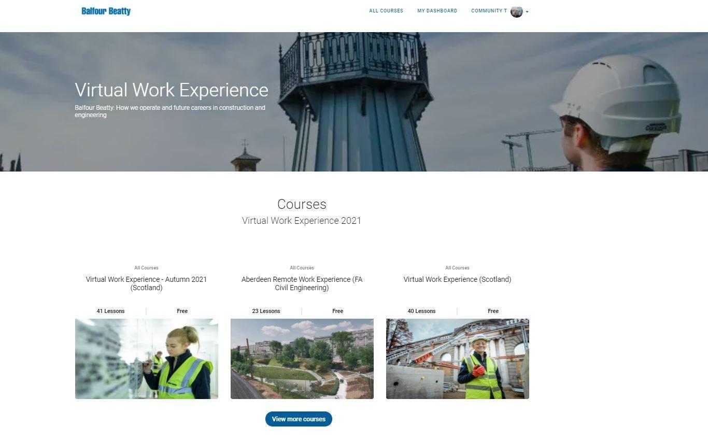Click the user profile avatar

pos(516,11)
